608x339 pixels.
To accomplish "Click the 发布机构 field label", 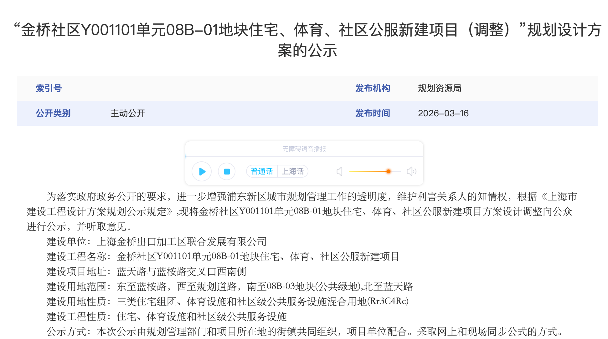I will pyautogui.click(x=372, y=88).
